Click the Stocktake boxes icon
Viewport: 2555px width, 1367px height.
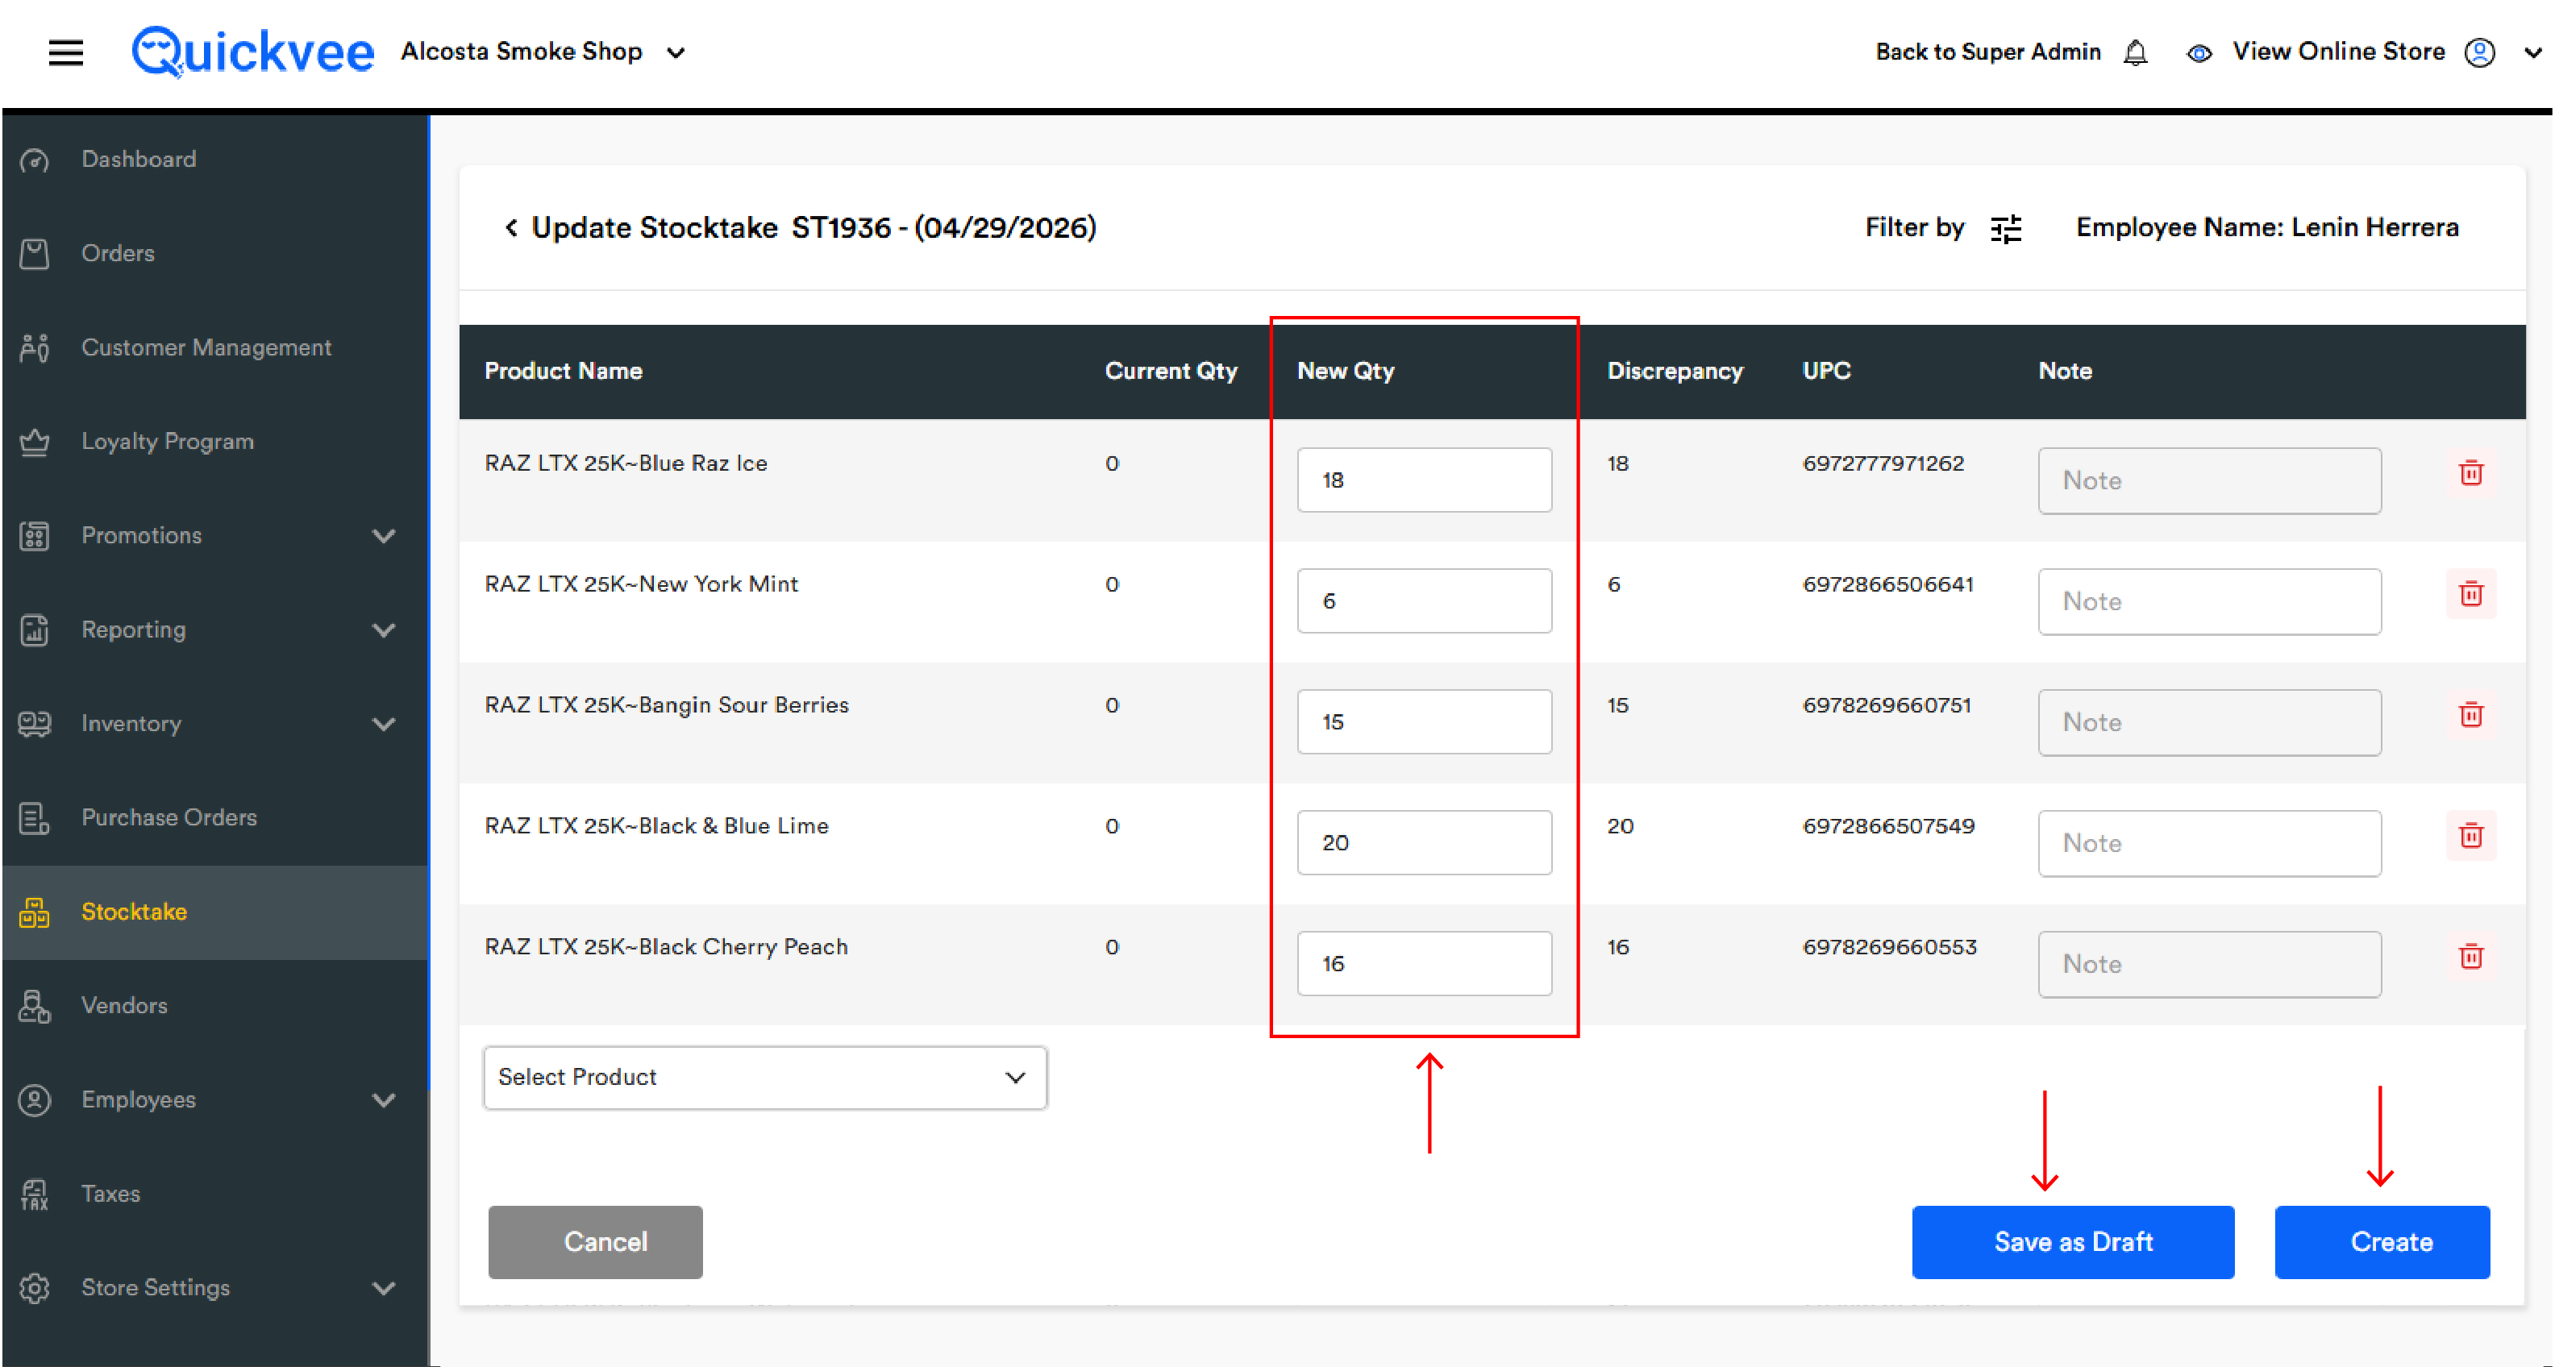(35, 913)
